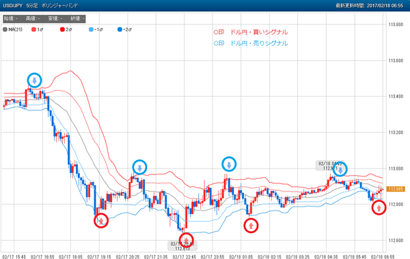Click the 02/18 04:45 high price tooltip
The image size is (410, 259).
pyautogui.click(x=330, y=166)
